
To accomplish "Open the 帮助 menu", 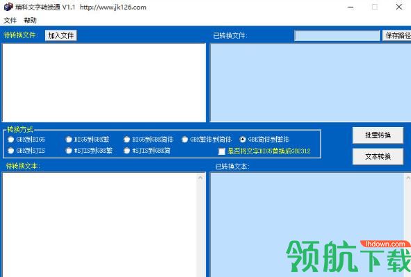I will pyautogui.click(x=31, y=20).
